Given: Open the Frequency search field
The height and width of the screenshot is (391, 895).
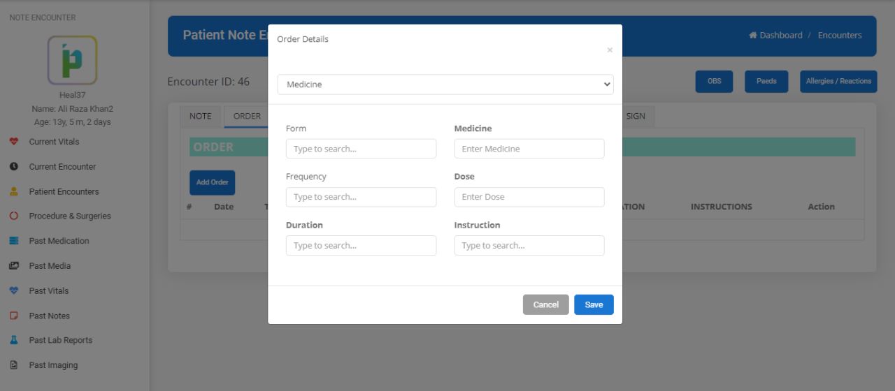Looking at the screenshot, I should pos(361,197).
